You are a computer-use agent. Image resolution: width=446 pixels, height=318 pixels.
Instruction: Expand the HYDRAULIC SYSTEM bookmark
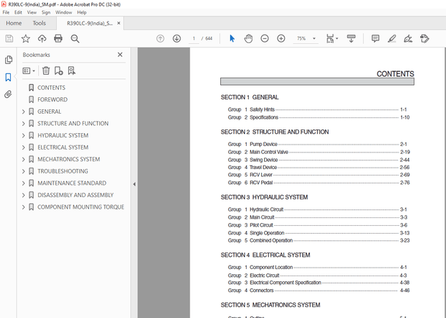(24, 135)
